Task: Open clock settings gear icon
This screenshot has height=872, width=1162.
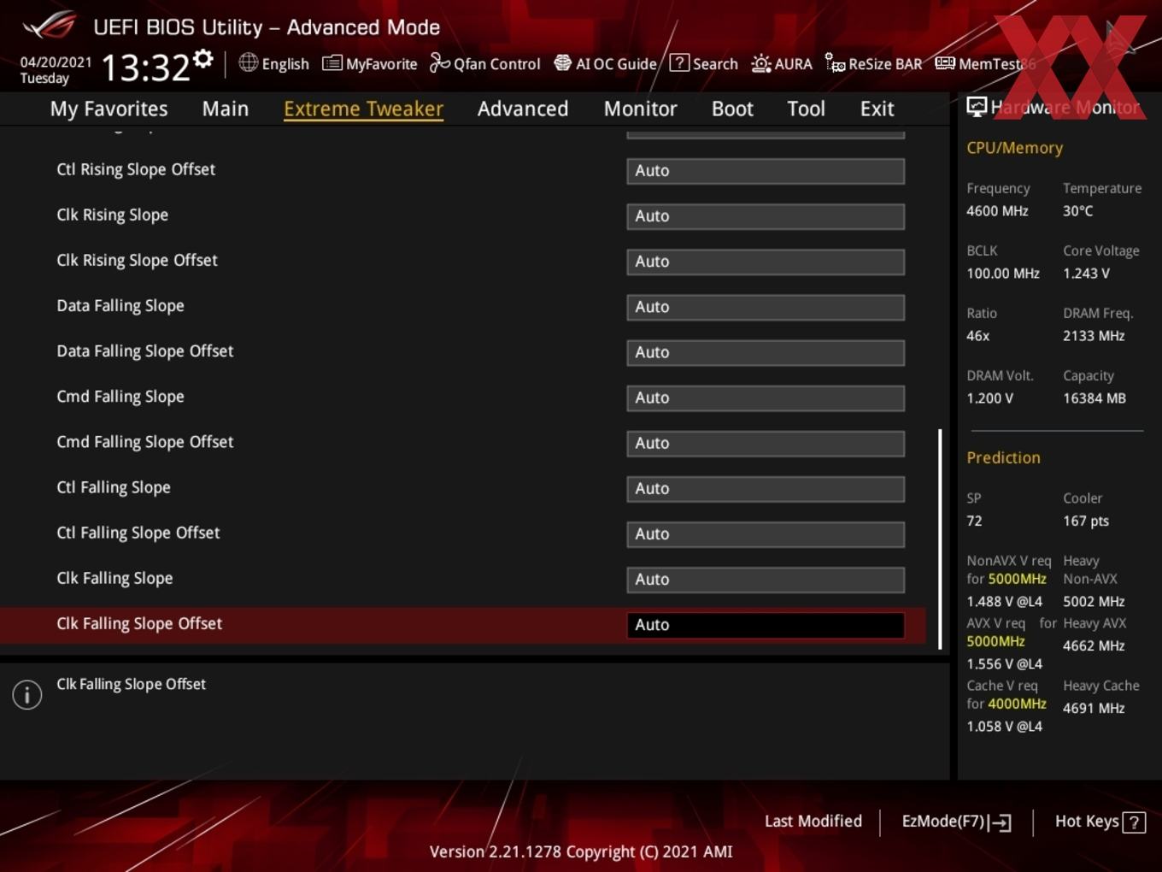Action: point(203,59)
